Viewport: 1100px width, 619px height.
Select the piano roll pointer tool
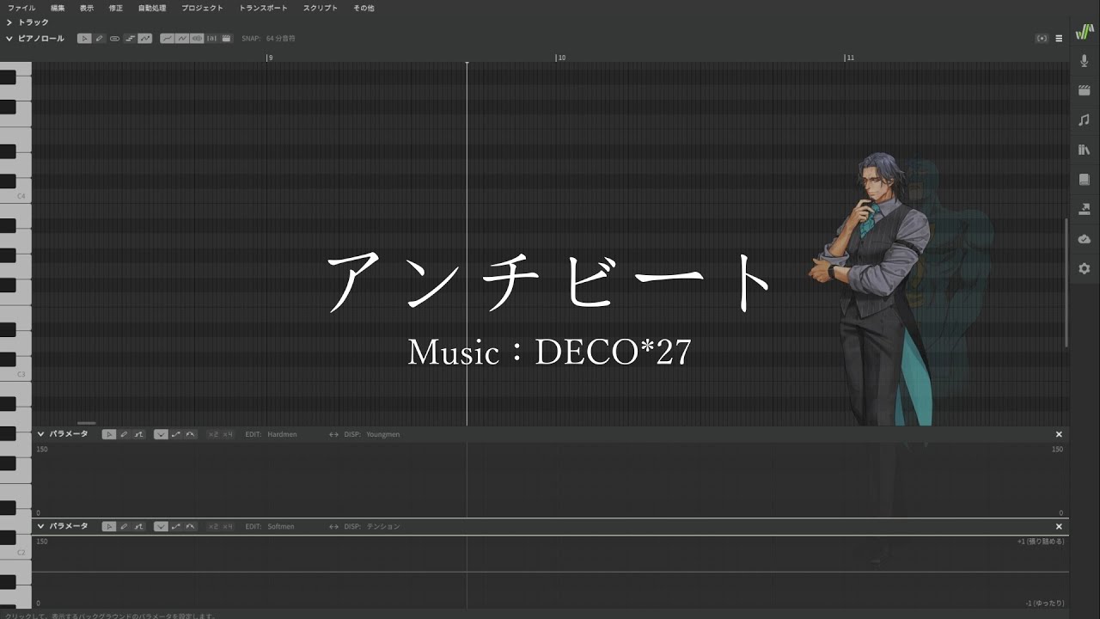click(84, 39)
